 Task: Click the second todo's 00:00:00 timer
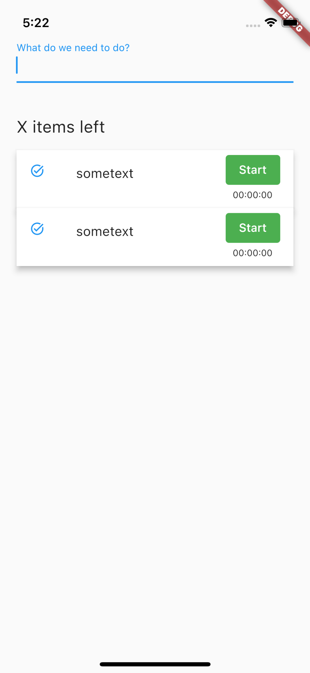(253, 253)
